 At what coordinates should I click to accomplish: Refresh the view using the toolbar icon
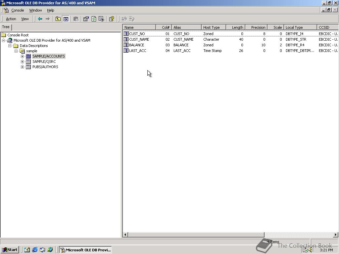coord(94,19)
